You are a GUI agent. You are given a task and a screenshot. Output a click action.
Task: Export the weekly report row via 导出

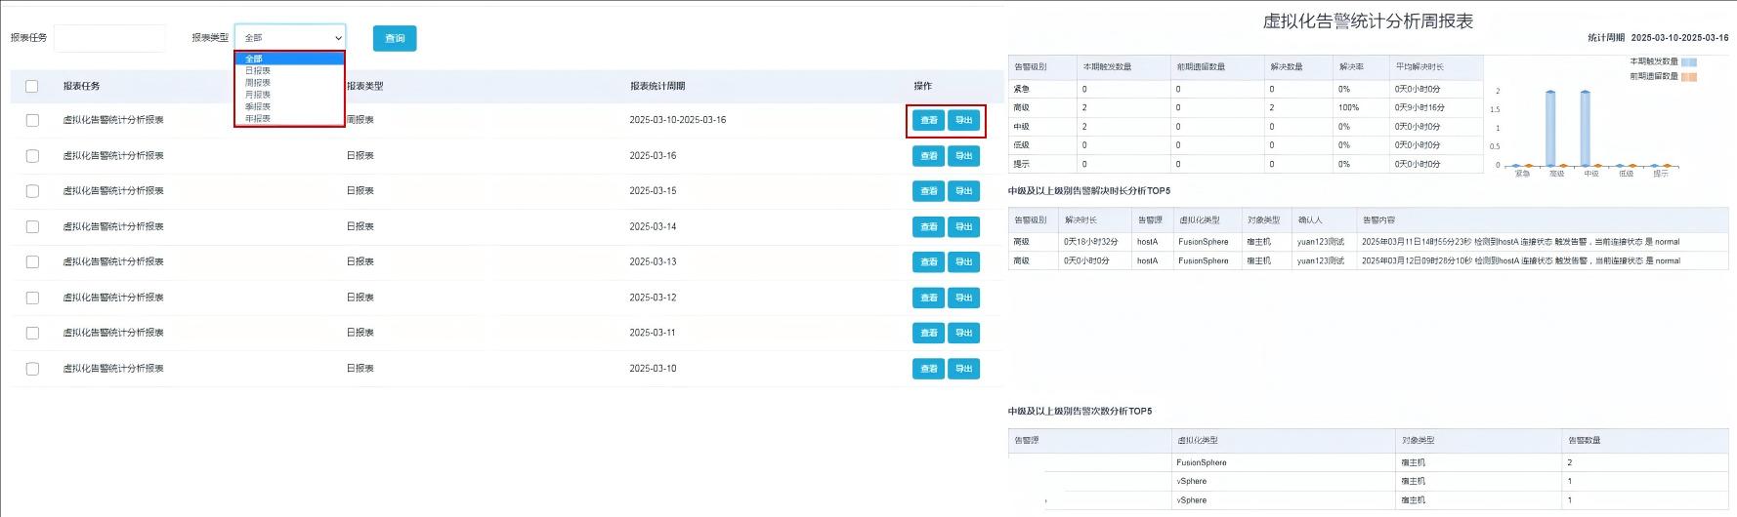click(x=963, y=120)
